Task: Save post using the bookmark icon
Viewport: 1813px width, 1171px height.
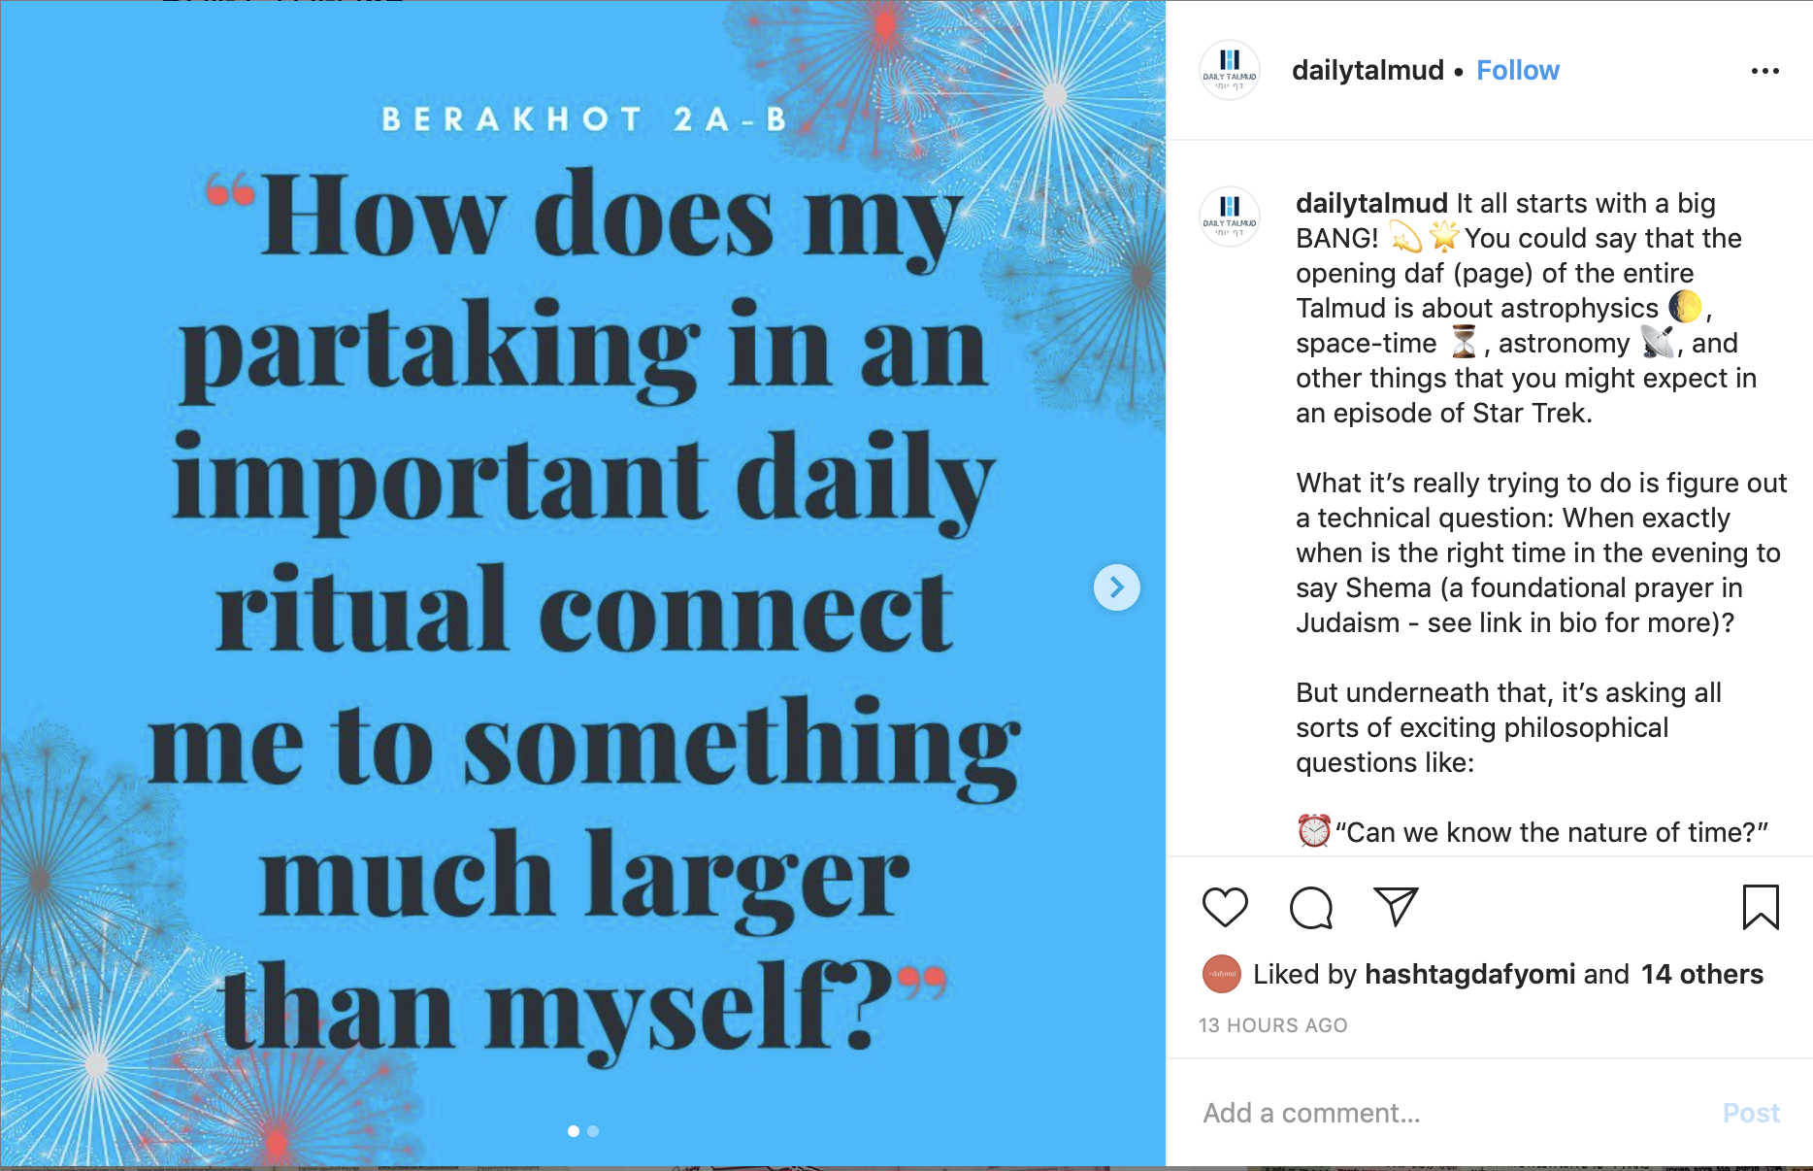Action: [1760, 908]
